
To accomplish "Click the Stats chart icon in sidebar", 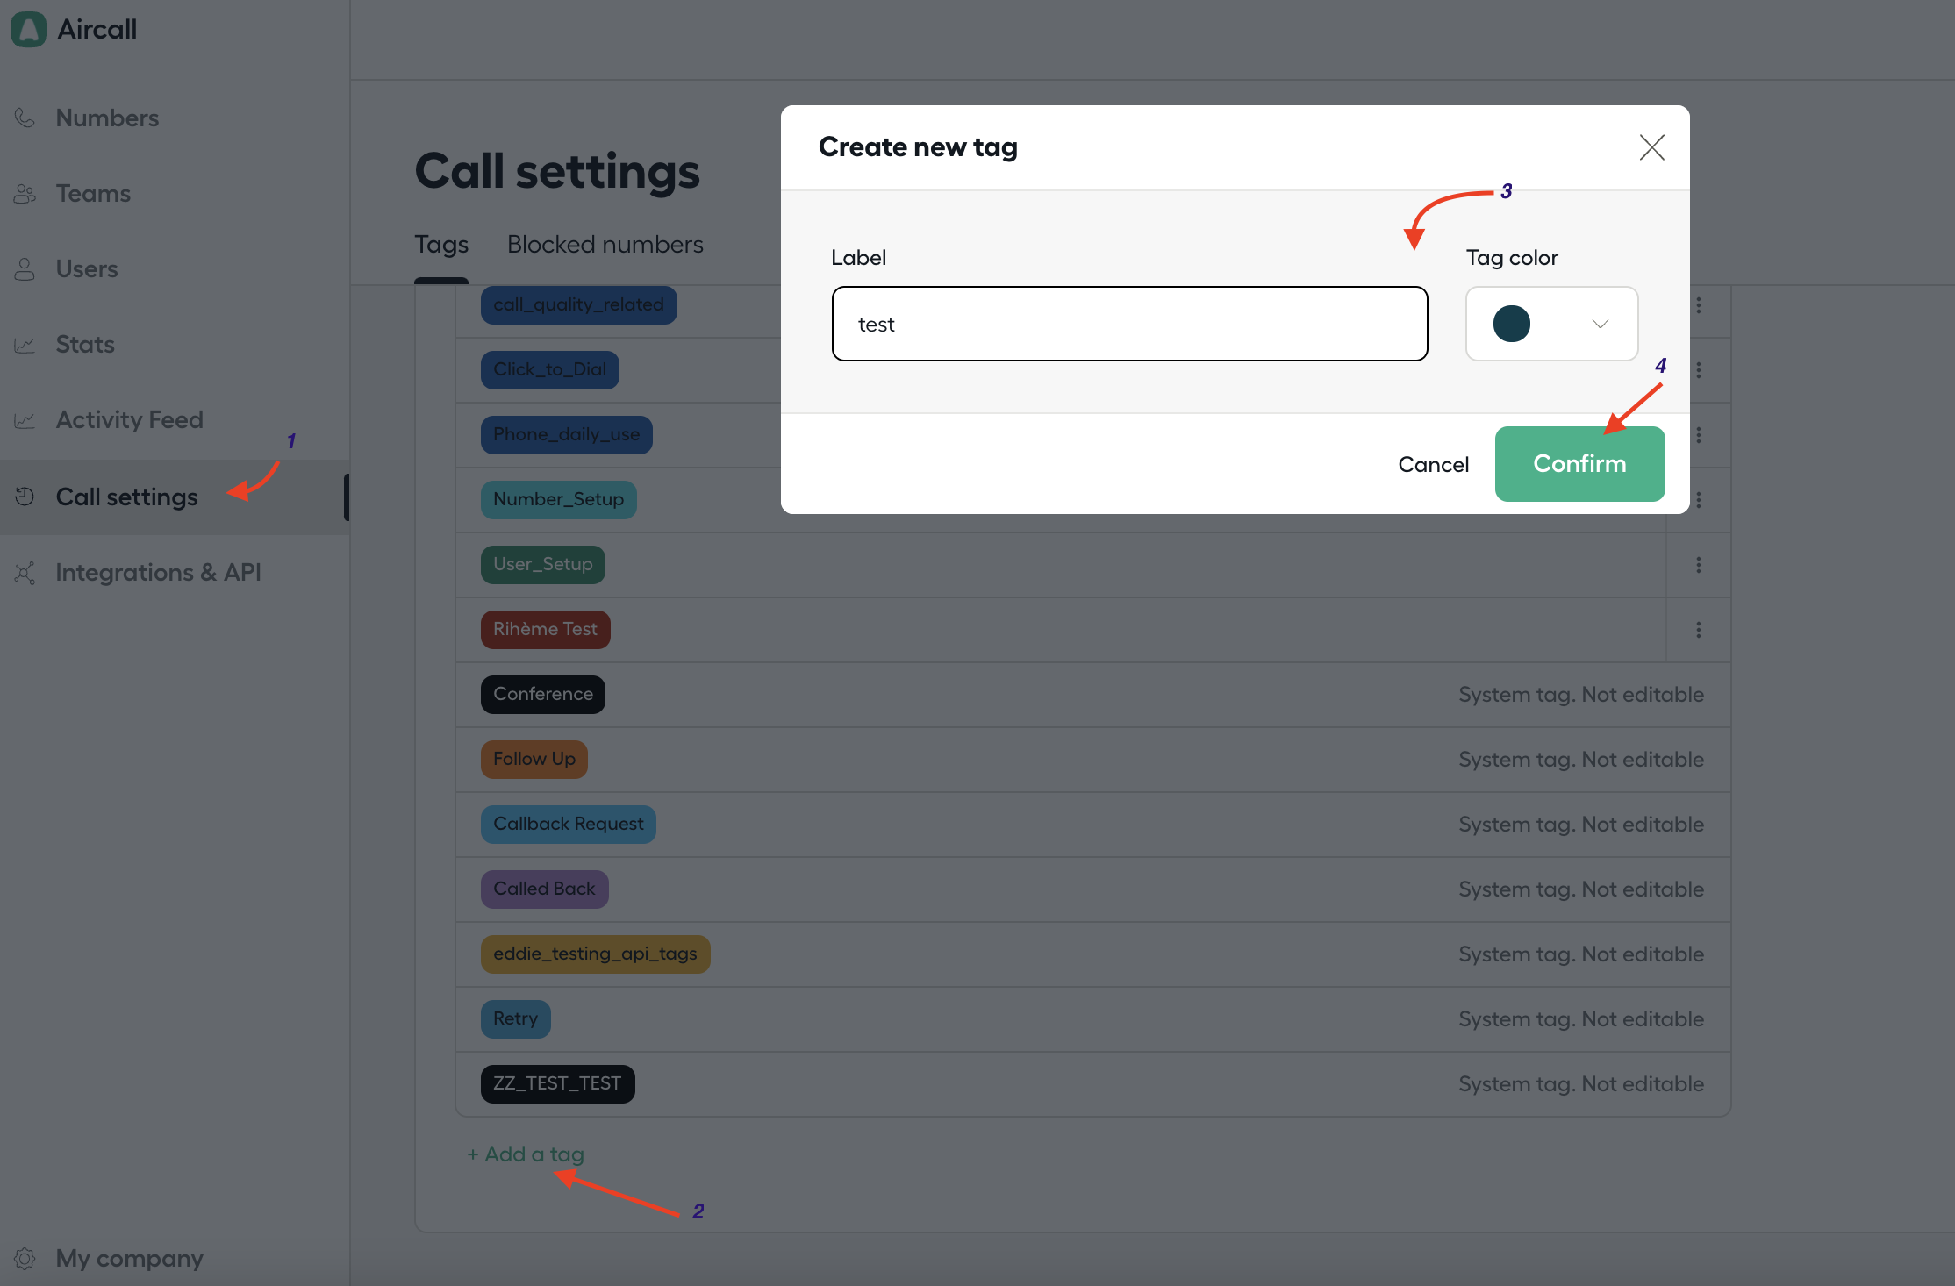I will coord(25,344).
